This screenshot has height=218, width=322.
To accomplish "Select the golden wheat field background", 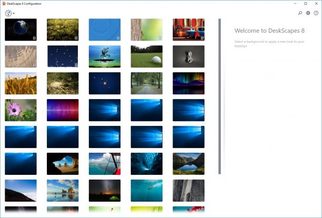I will click(21, 83).
